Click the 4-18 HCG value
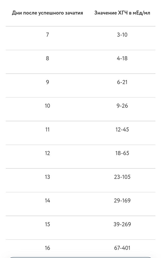This screenshot has height=258, width=161. click(122, 58)
